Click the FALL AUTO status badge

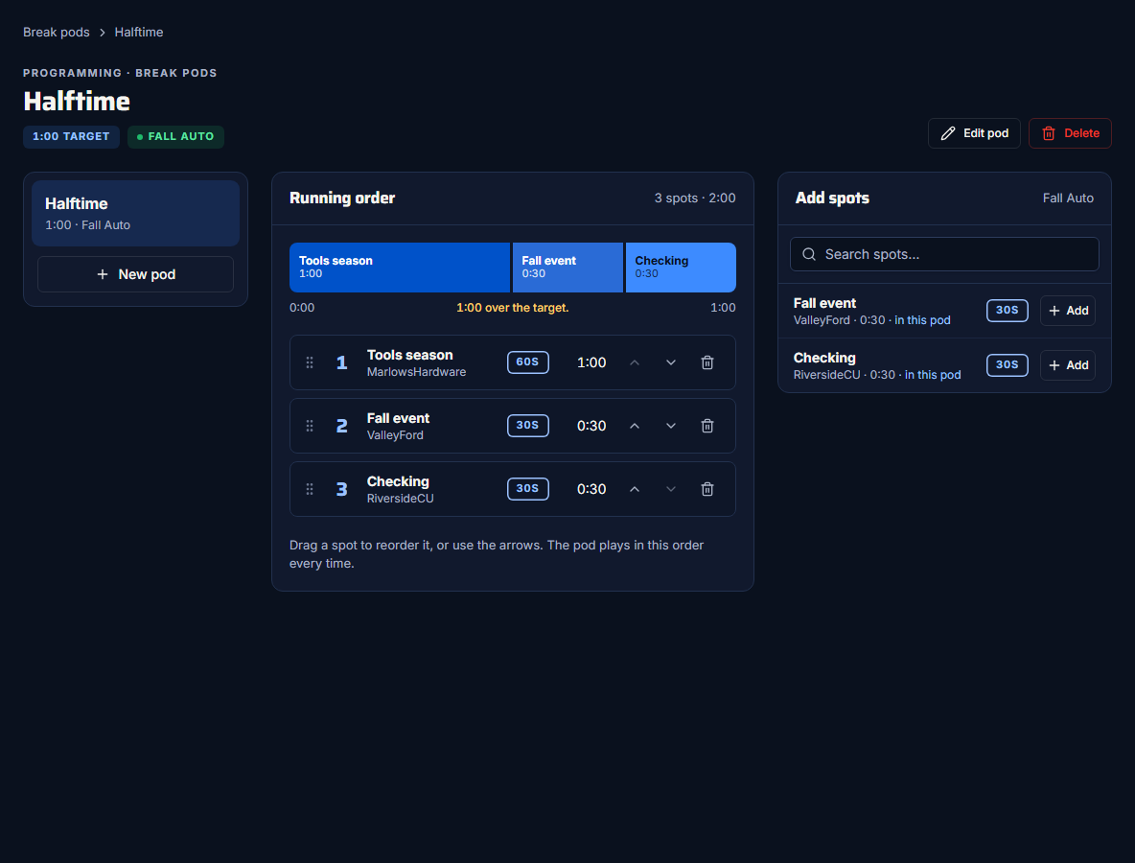[x=175, y=137]
